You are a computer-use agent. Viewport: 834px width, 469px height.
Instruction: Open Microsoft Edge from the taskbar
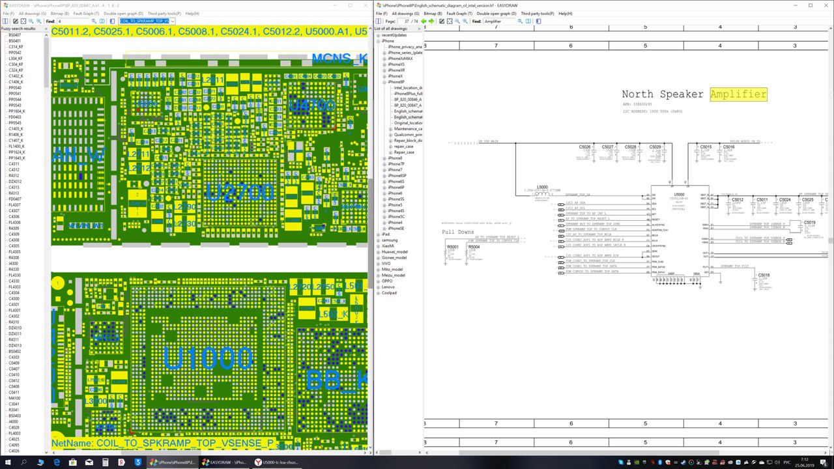point(57,462)
